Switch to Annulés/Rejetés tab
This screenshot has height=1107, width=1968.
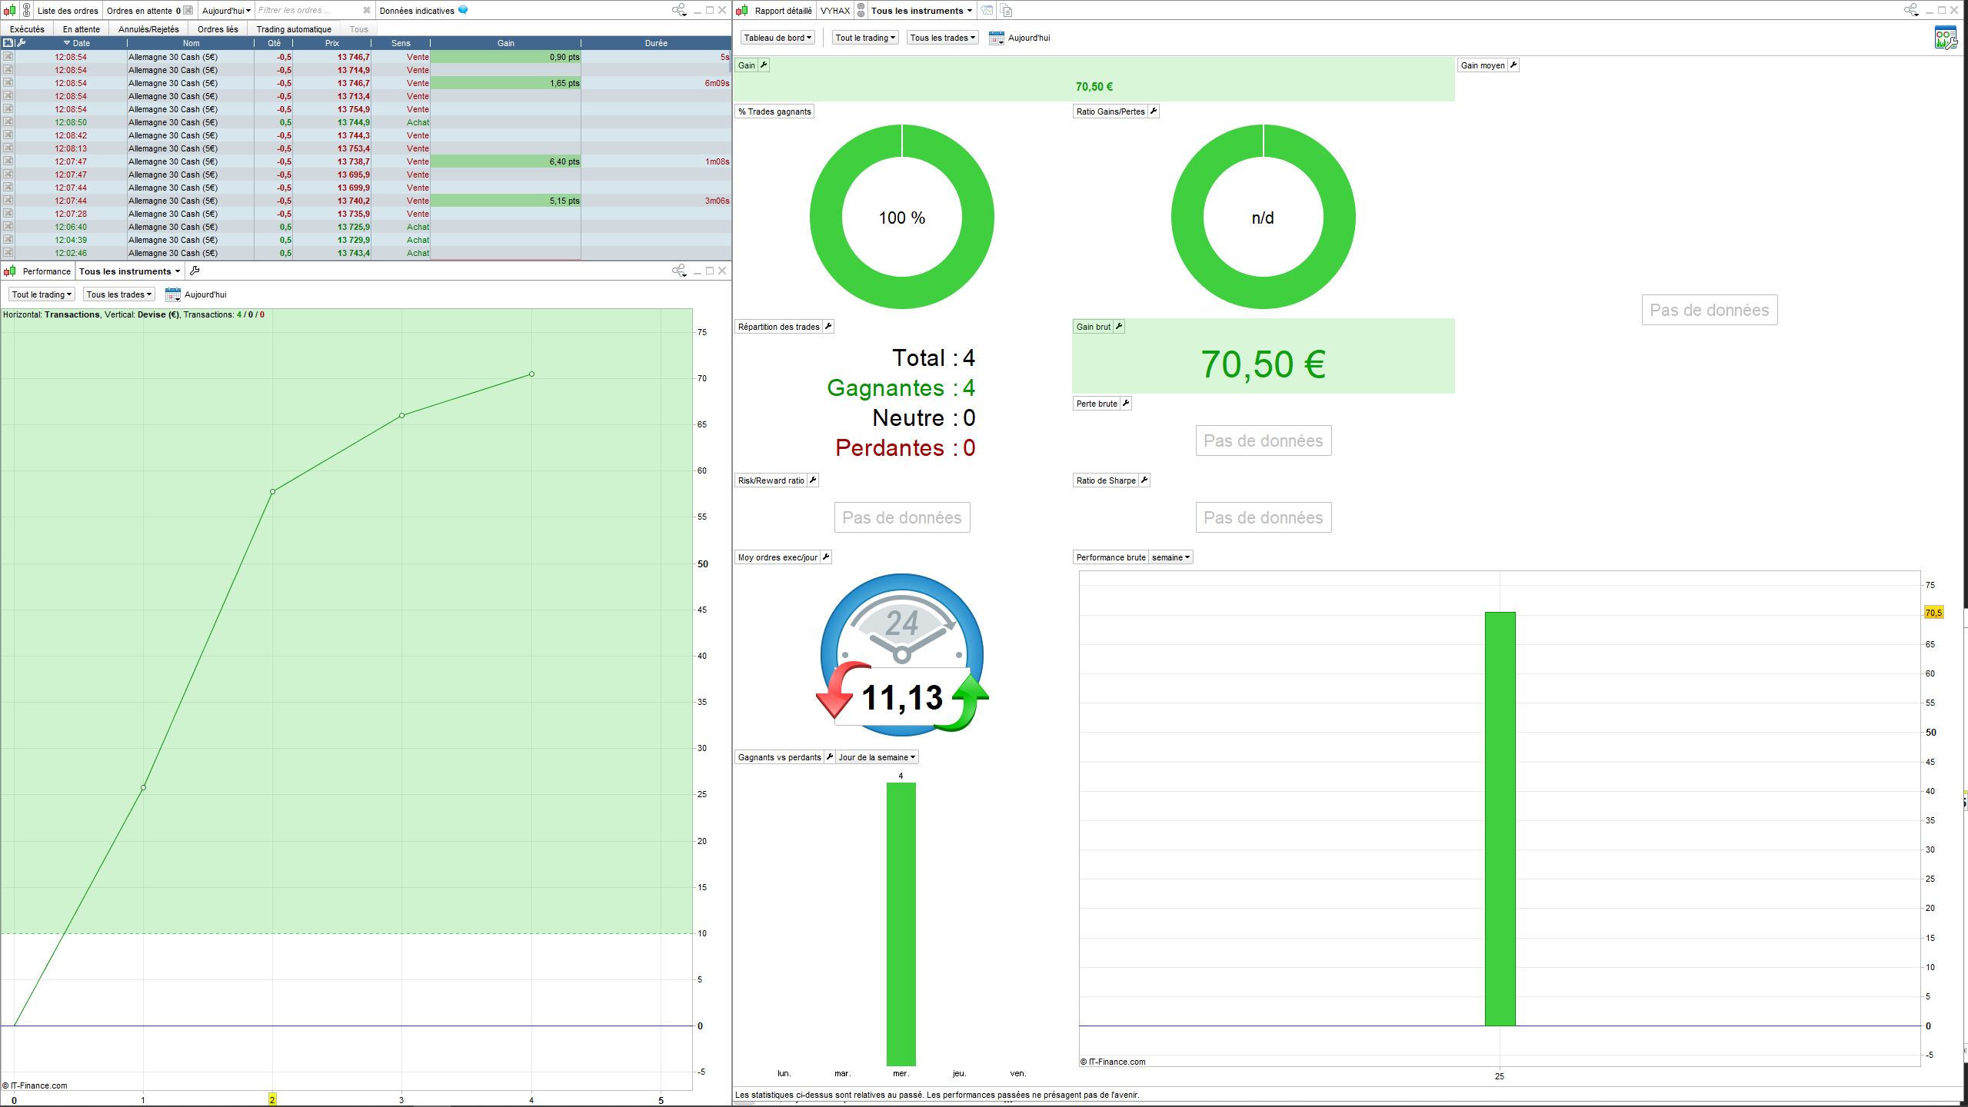pos(148,29)
